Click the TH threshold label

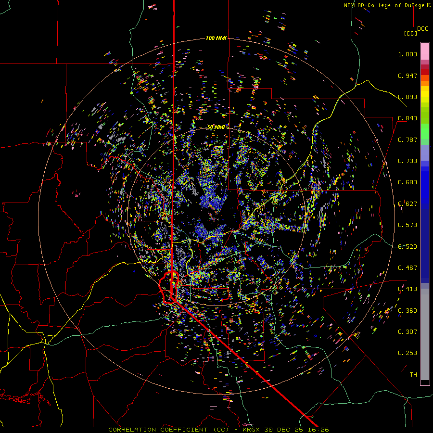tap(413, 375)
